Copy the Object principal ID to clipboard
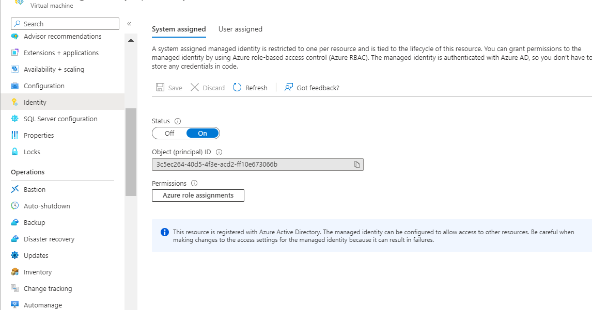Image resolution: width=592 pixels, height=310 pixels. click(357, 165)
